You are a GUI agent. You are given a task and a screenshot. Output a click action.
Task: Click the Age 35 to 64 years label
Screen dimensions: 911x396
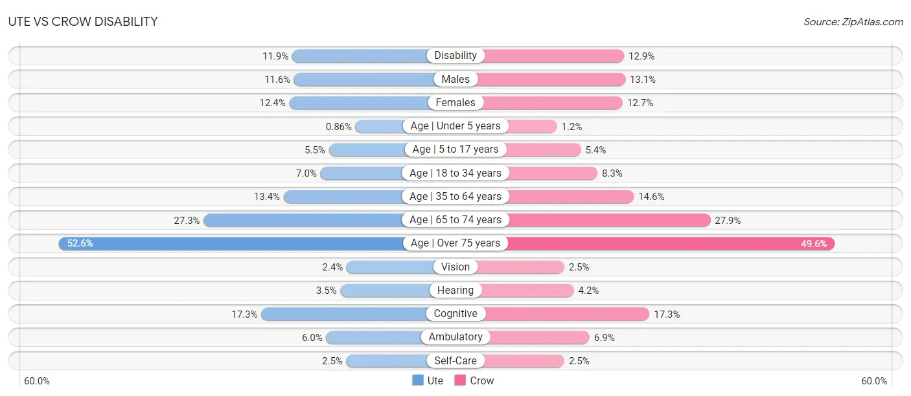pyautogui.click(x=455, y=196)
